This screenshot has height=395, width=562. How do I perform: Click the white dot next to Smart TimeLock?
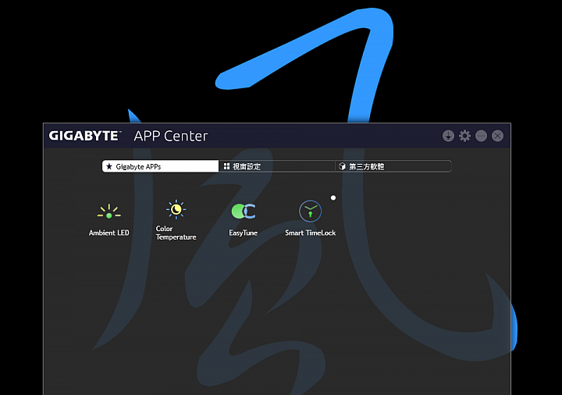[x=333, y=197]
